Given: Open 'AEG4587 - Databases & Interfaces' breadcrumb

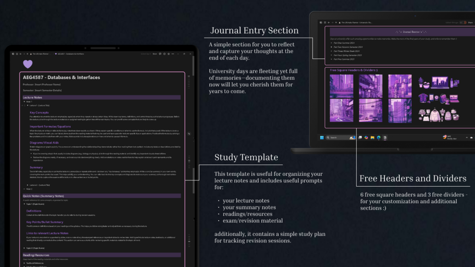Looking at the screenshot, I should pos(71,54).
